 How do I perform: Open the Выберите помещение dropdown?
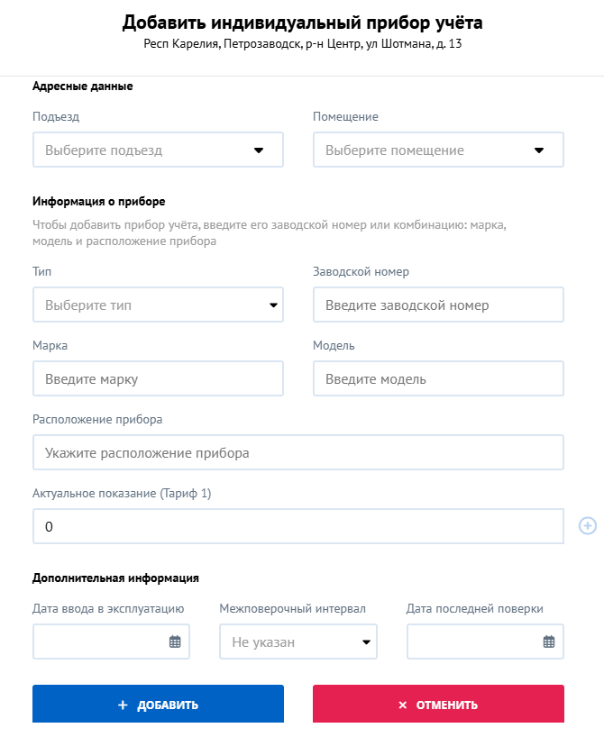pos(438,150)
